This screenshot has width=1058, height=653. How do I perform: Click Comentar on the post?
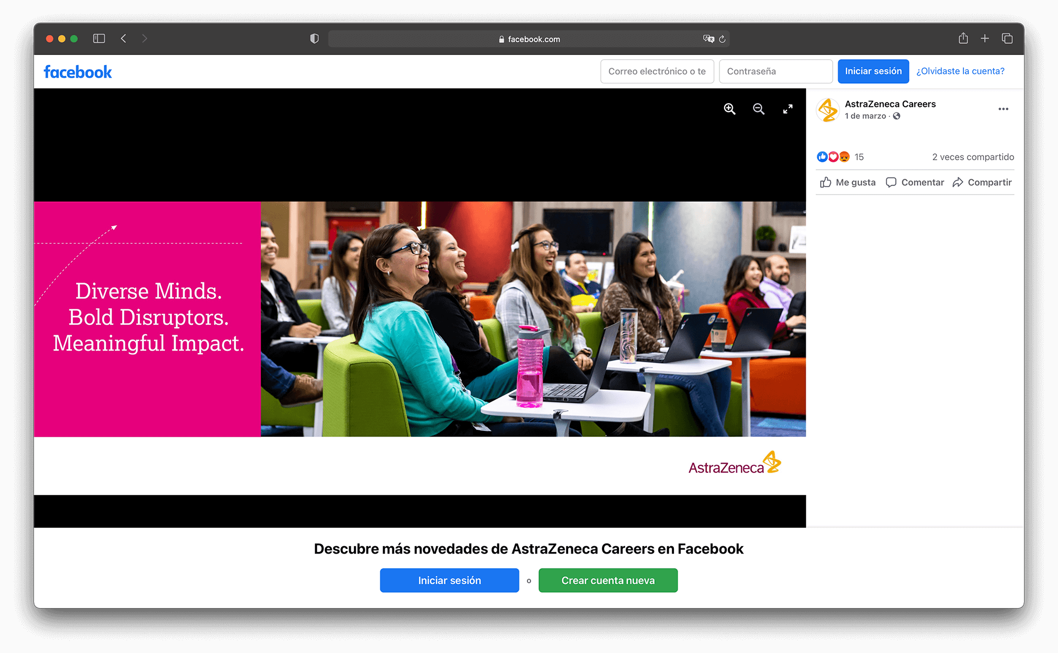[x=915, y=182]
